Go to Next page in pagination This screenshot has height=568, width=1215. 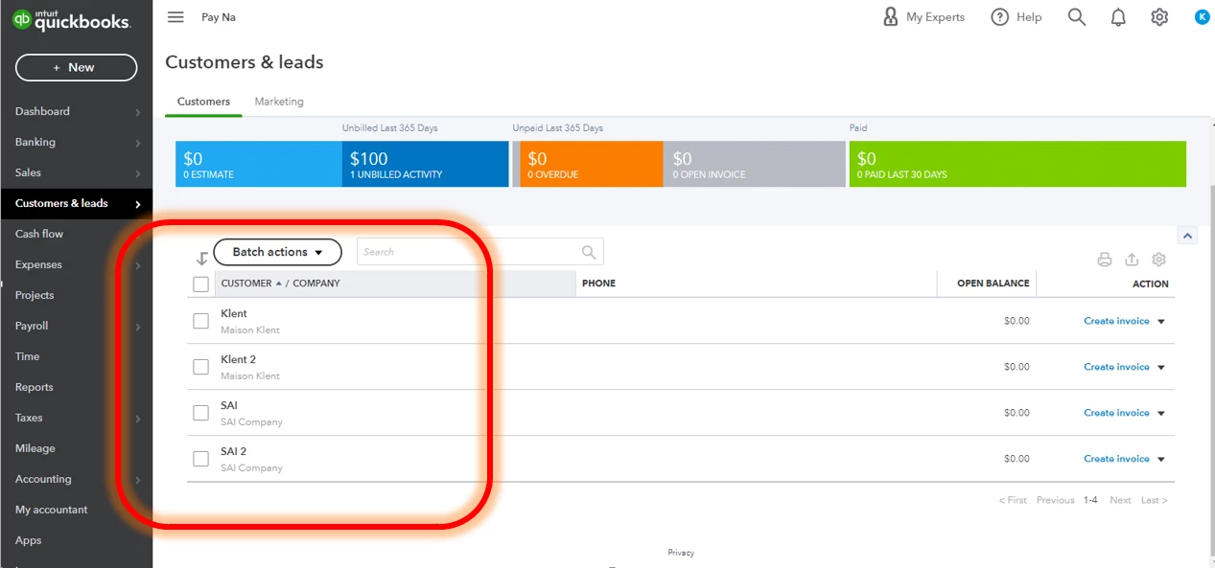[1120, 500]
